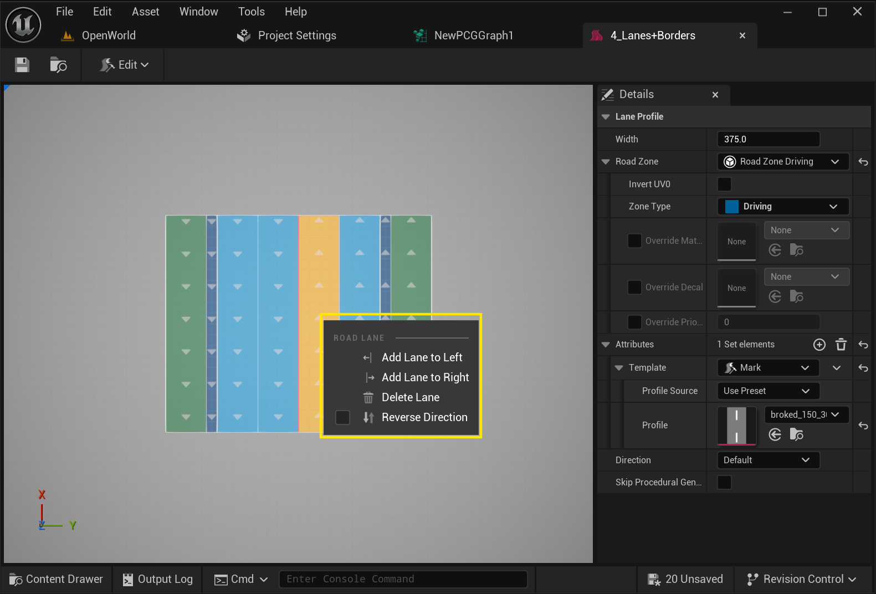
Task: Enable the Override Decal checkbox
Action: [634, 287]
